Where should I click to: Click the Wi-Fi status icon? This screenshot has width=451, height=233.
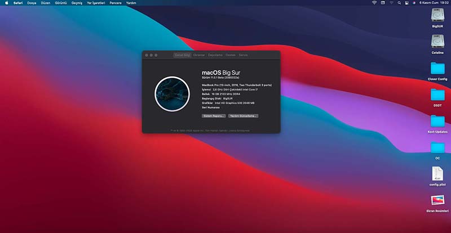coord(374,3)
